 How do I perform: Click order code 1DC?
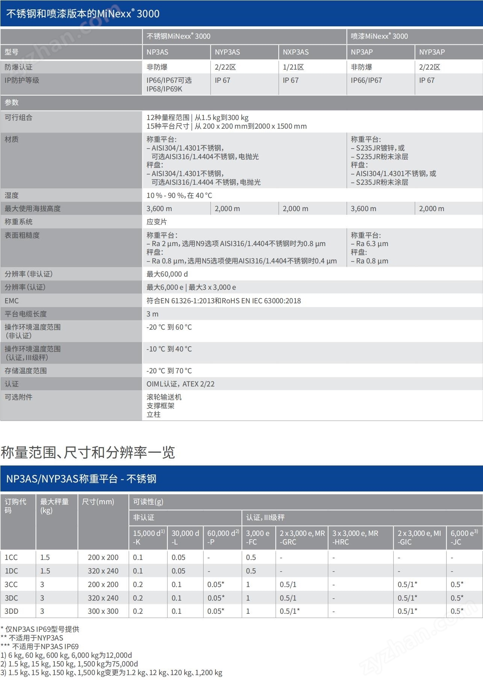click(11, 571)
